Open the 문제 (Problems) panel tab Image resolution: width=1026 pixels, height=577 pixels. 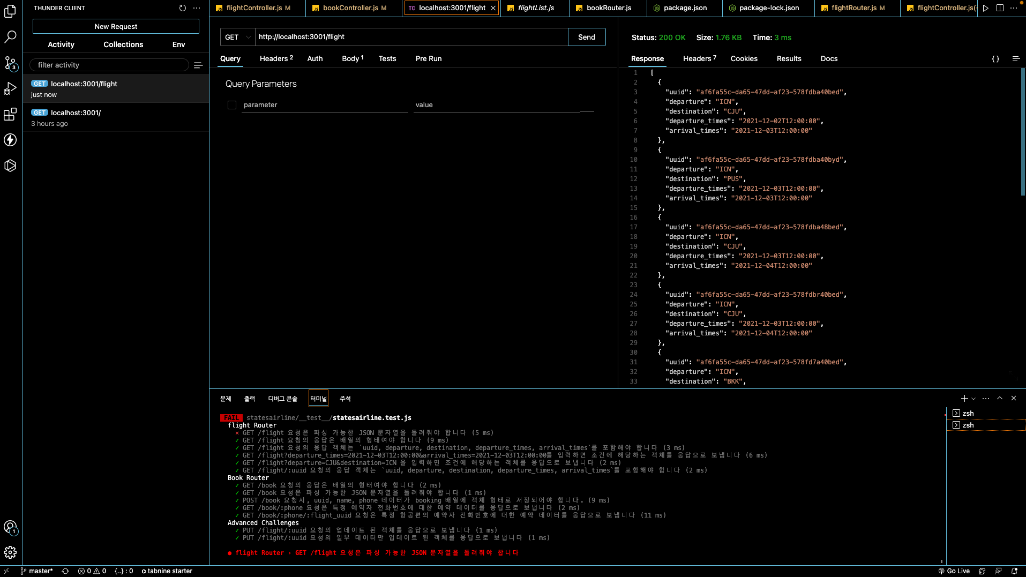(226, 399)
